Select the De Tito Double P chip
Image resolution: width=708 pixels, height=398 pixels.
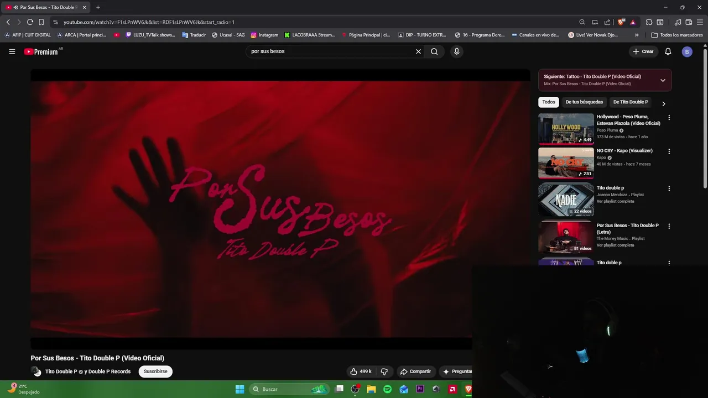631,102
